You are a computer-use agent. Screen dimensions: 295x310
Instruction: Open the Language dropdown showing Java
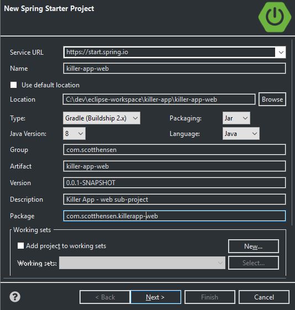click(241, 134)
